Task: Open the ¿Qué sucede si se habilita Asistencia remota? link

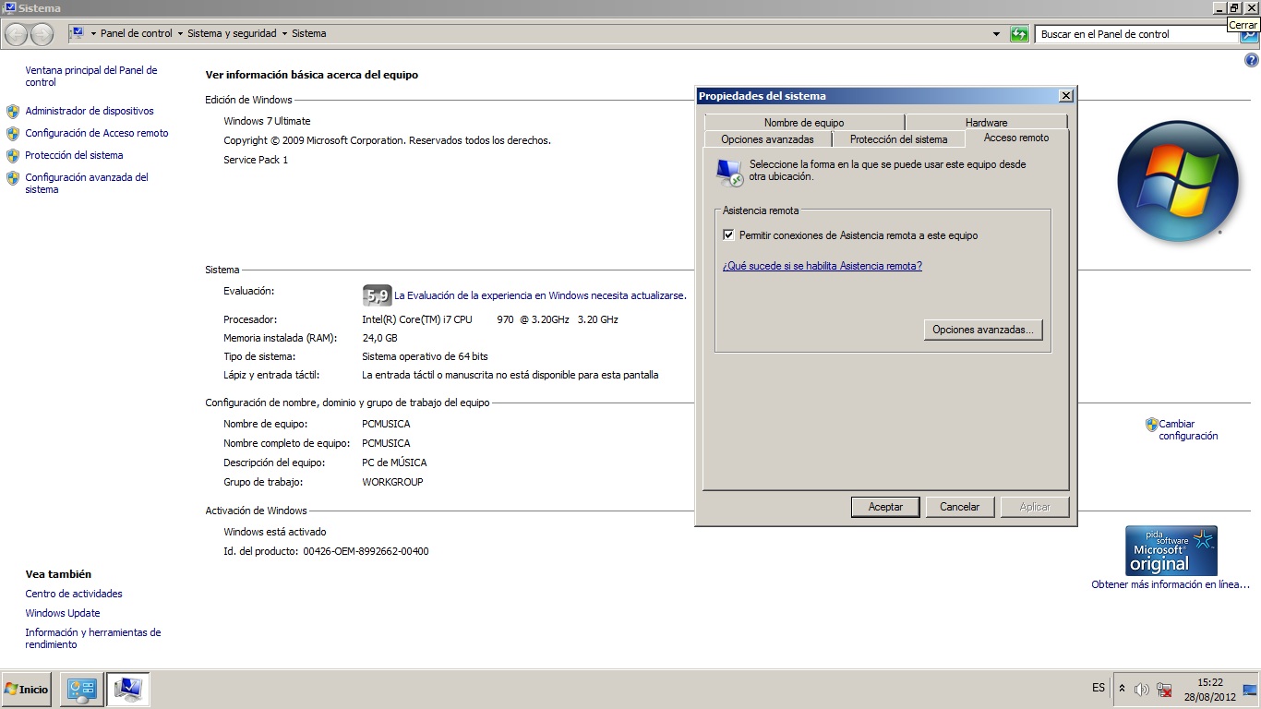Action: point(823,266)
